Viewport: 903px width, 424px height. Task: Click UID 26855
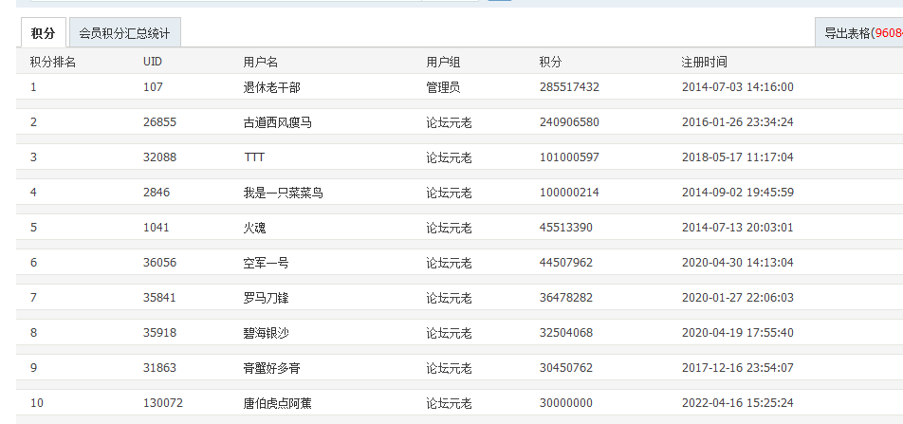[160, 122]
